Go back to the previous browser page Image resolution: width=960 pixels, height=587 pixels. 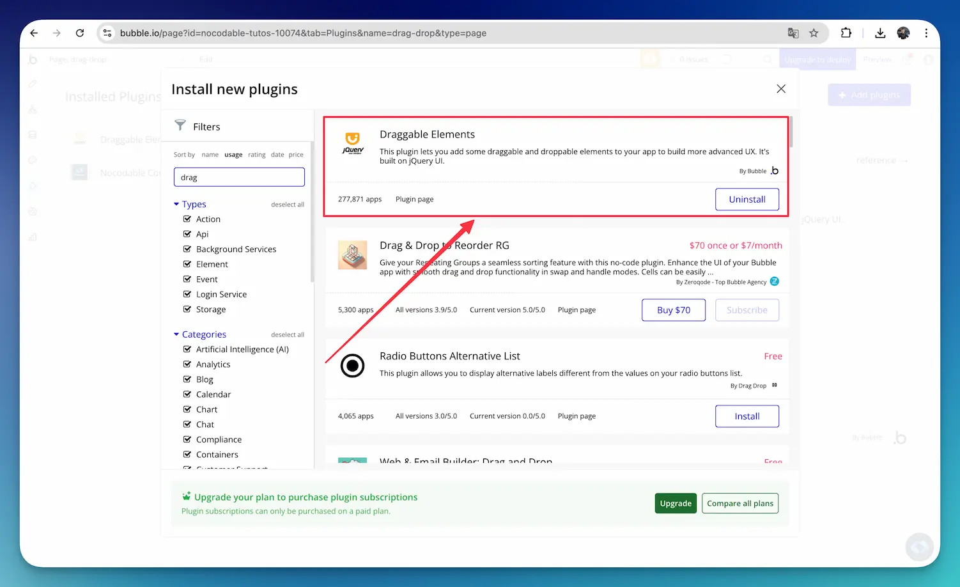pyautogui.click(x=34, y=33)
